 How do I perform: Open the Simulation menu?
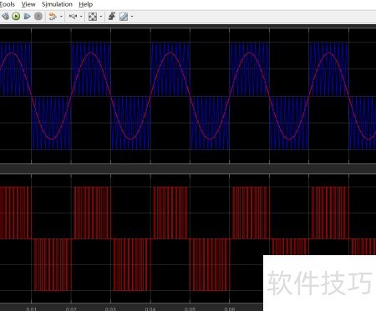click(x=57, y=4)
